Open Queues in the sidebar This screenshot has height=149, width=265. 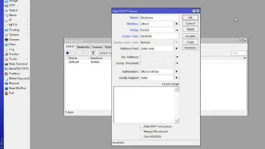14,40
